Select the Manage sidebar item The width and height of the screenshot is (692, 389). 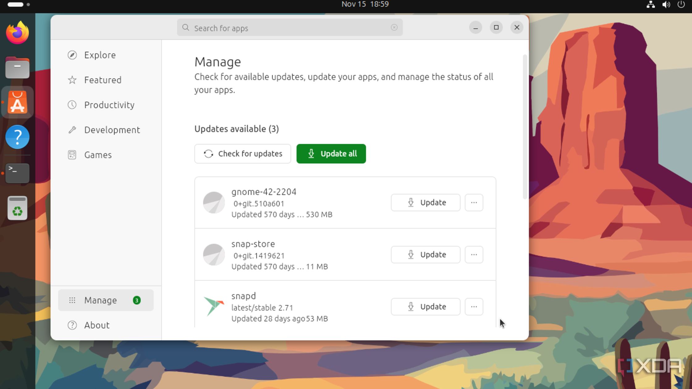pos(106,300)
